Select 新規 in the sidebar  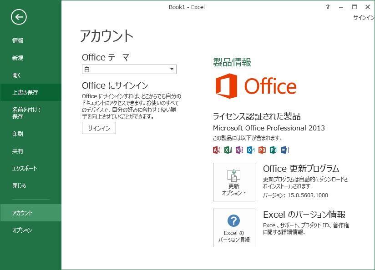tap(31, 58)
